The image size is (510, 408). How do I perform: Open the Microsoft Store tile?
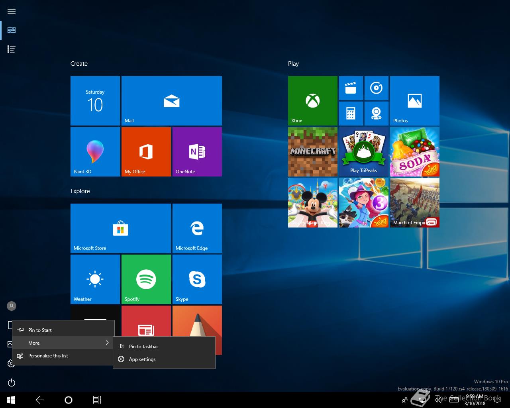(121, 228)
